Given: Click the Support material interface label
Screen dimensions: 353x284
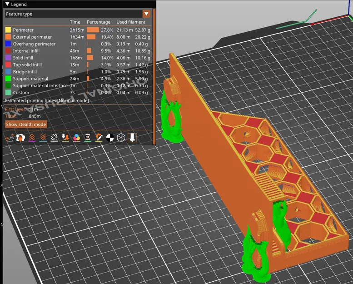Looking at the screenshot, I should pyautogui.click(x=40, y=85).
